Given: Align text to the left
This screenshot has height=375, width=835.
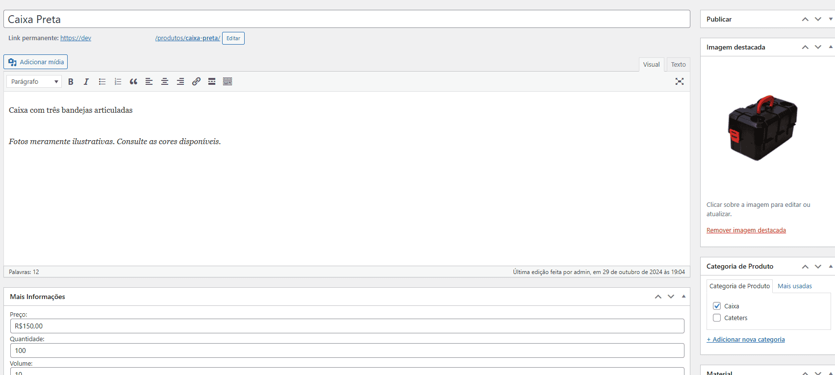Looking at the screenshot, I should [149, 82].
